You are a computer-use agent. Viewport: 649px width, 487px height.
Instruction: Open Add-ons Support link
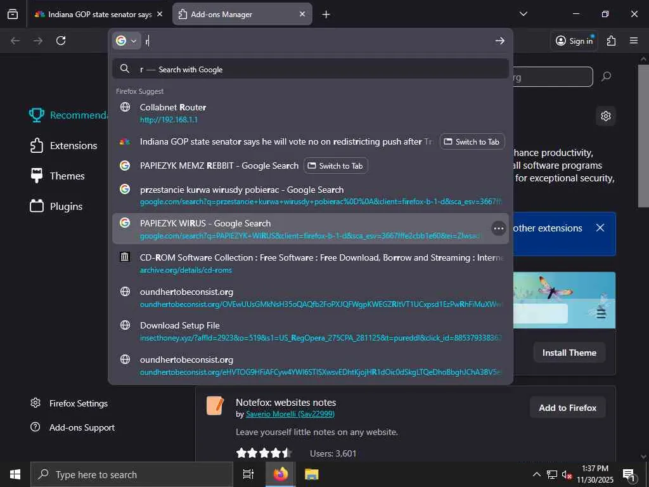[x=73, y=427]
